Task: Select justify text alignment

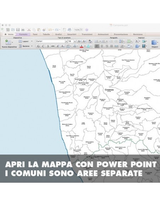Action: click(112, 46)
